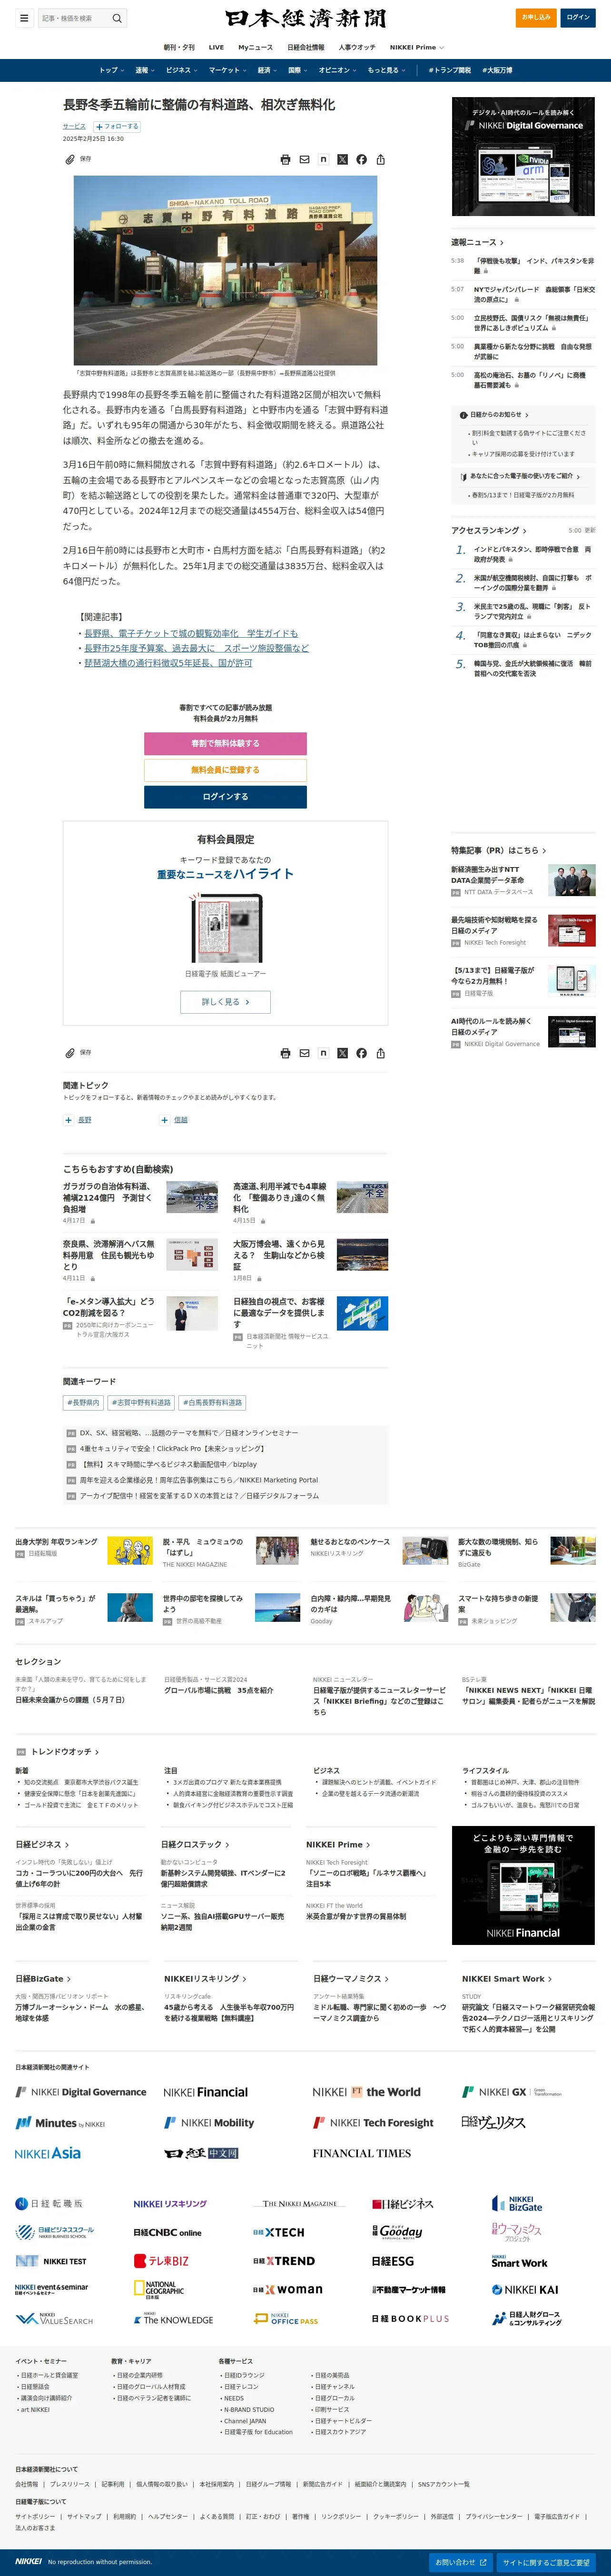Open related article 長野県、電子チケットで城の観覧効率化
The height and width of the screenshot is (2576, 611).
tap(190, 633)
